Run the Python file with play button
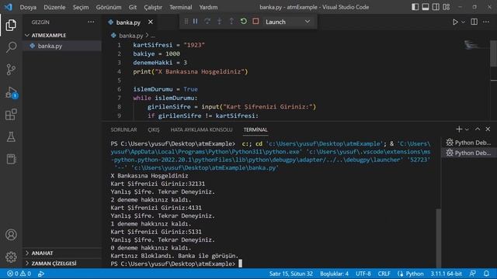The width and height of the screenshot is (497, 279). coord(455,22)
